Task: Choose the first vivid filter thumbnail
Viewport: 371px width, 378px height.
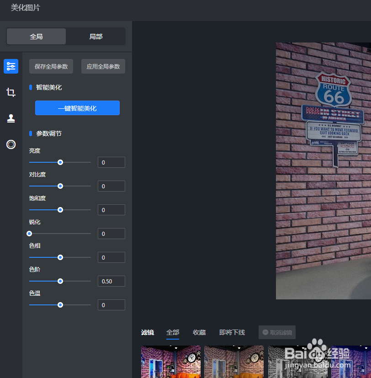Action: pos(171,362)
